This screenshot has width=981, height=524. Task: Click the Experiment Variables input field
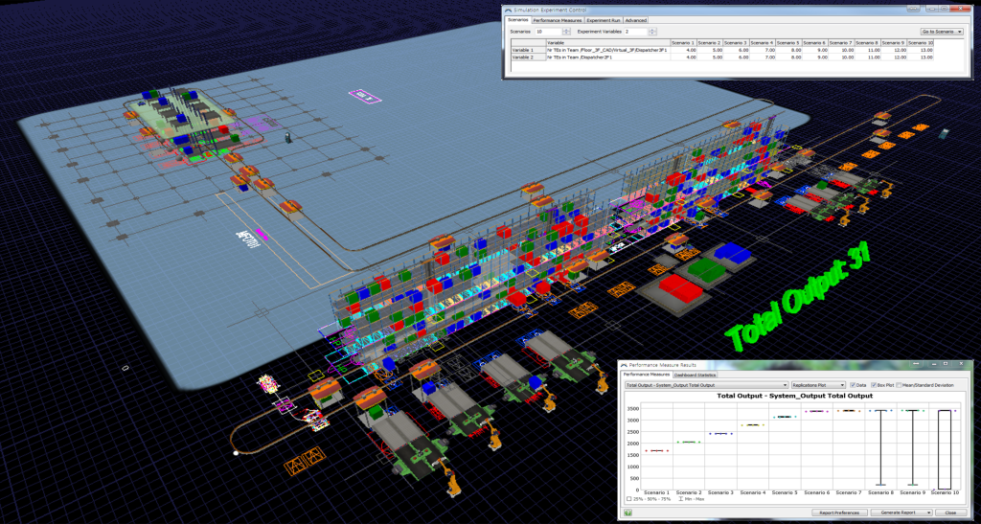pos(636,32)
